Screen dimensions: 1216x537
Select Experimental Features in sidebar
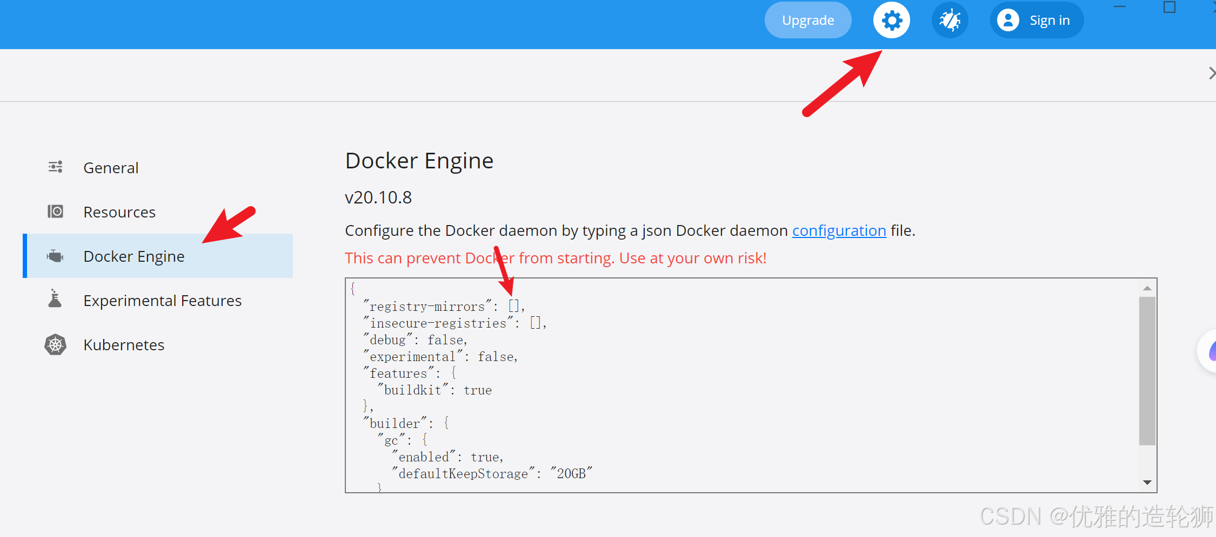[x=162, y=301]
